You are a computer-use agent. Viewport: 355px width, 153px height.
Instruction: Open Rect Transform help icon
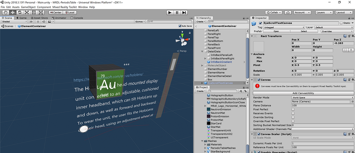tap(345, 36)
